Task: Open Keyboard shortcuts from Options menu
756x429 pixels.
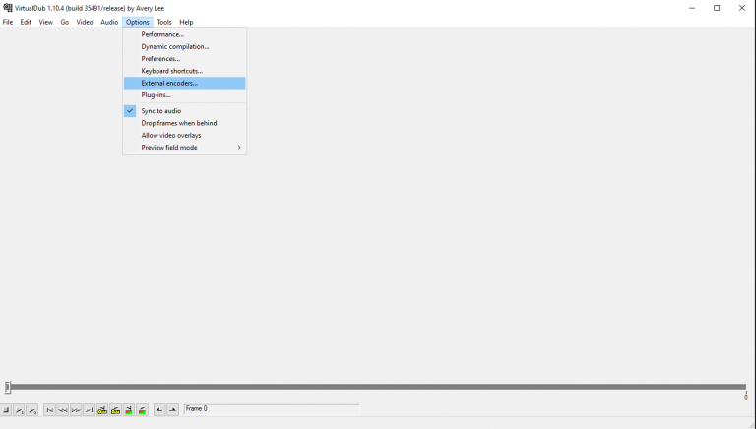Action: [x=171, y=71]
